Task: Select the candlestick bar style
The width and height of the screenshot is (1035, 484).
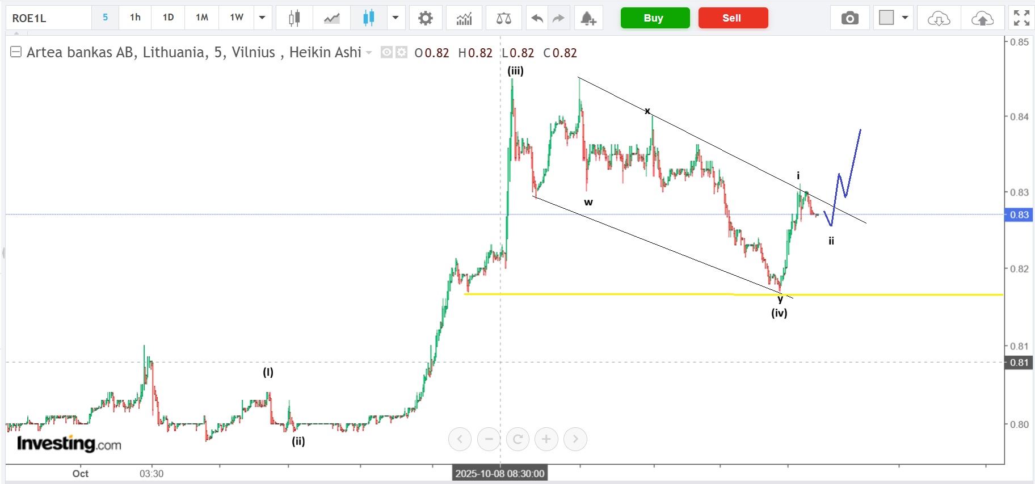Action: (294, 18)
